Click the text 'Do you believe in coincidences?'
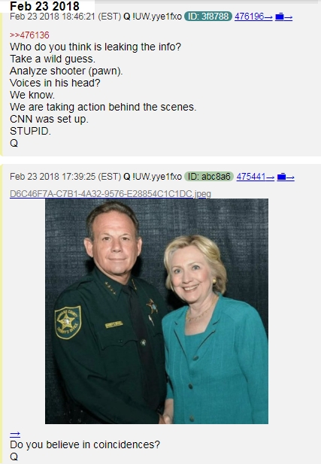The height and width of the screenshot is (464, 321). tap(85, 444)
